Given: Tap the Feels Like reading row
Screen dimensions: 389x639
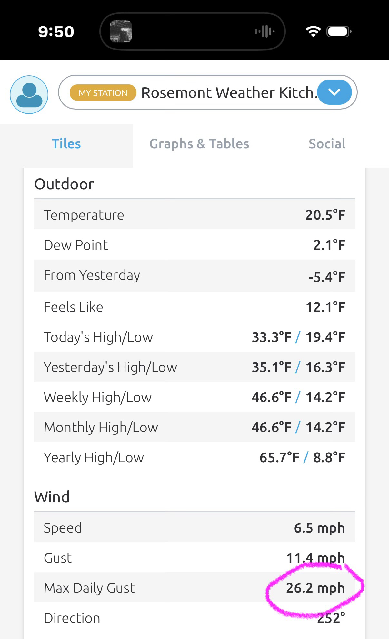Looking at the screenshot, I should tap(194, 307).
